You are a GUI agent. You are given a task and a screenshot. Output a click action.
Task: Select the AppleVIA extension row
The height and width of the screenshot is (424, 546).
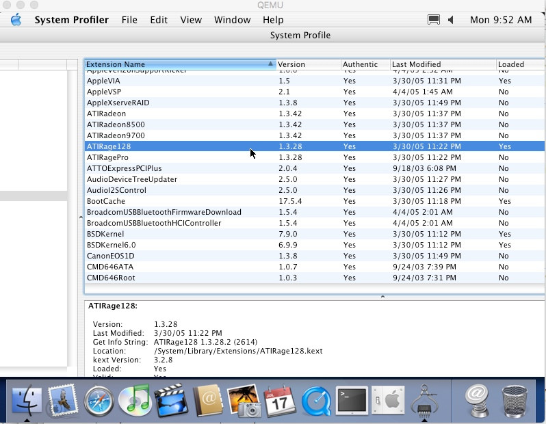click(x=315, y=81)
